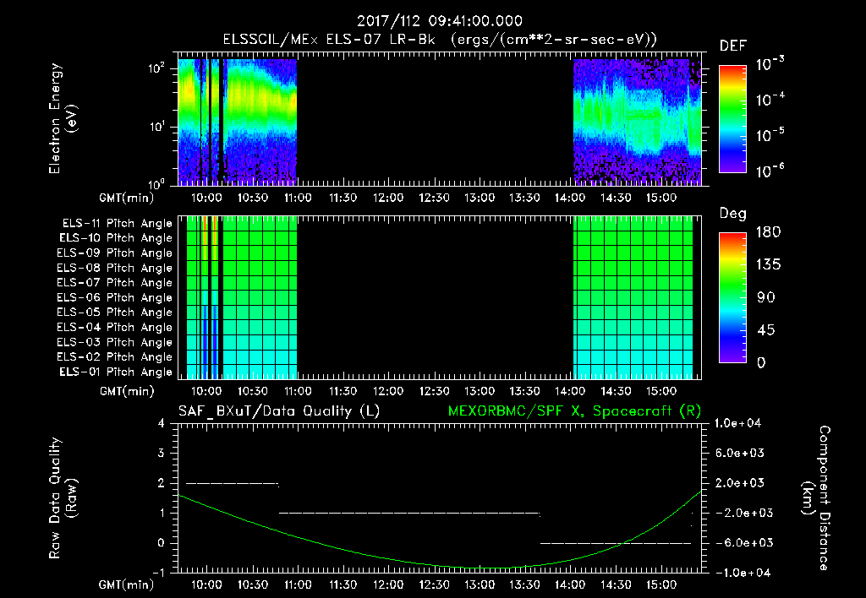Click the data quality line at level 0
The image size is (866, 598).
[x=616, y=543]
